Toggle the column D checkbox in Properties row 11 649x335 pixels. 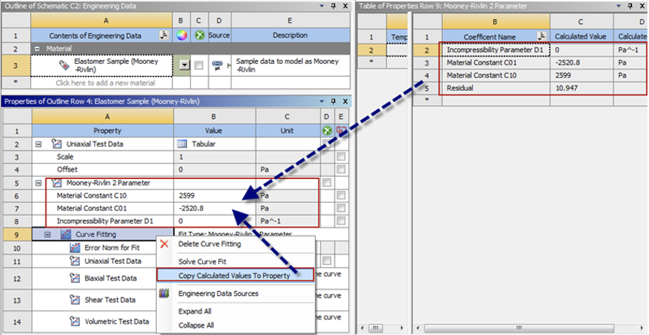pyautogui.click(x=327, y=261)
